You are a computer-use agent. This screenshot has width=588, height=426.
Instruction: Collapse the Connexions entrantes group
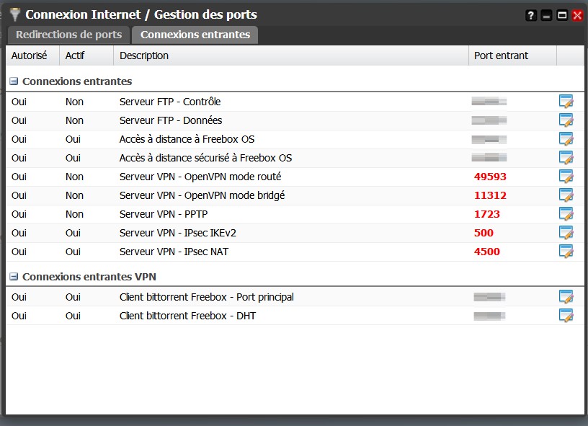click(x=14, y=82)
